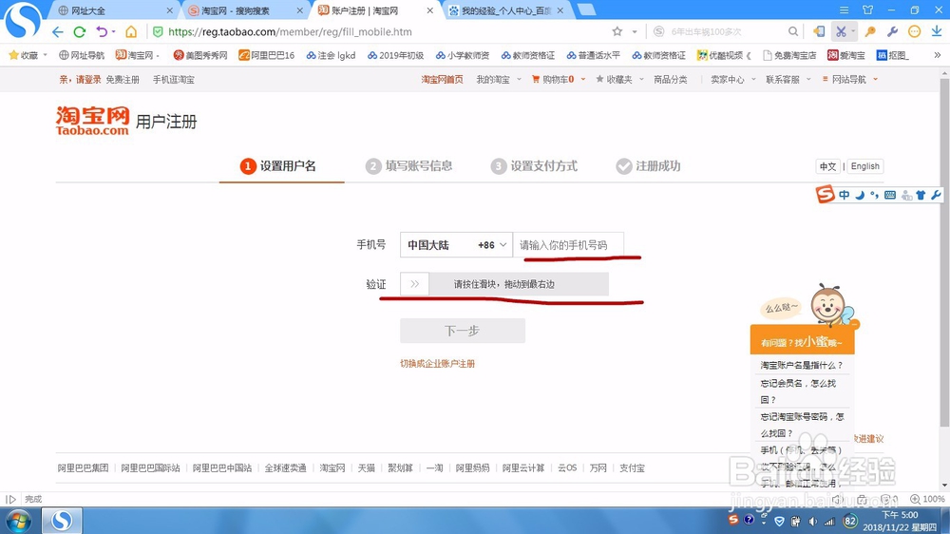The width and height of the screenshot is (950, 534).
Task: Open 支付宝 footer link
Action: (x=632, y=467)
